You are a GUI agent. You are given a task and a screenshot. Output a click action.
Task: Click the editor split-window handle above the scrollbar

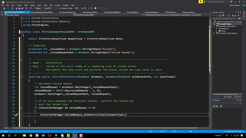click(x=210, y=17)
